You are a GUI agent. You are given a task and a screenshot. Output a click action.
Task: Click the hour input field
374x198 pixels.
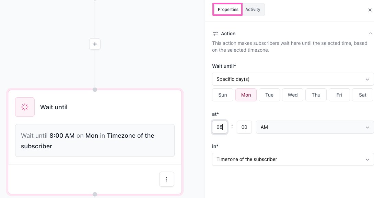219,127
